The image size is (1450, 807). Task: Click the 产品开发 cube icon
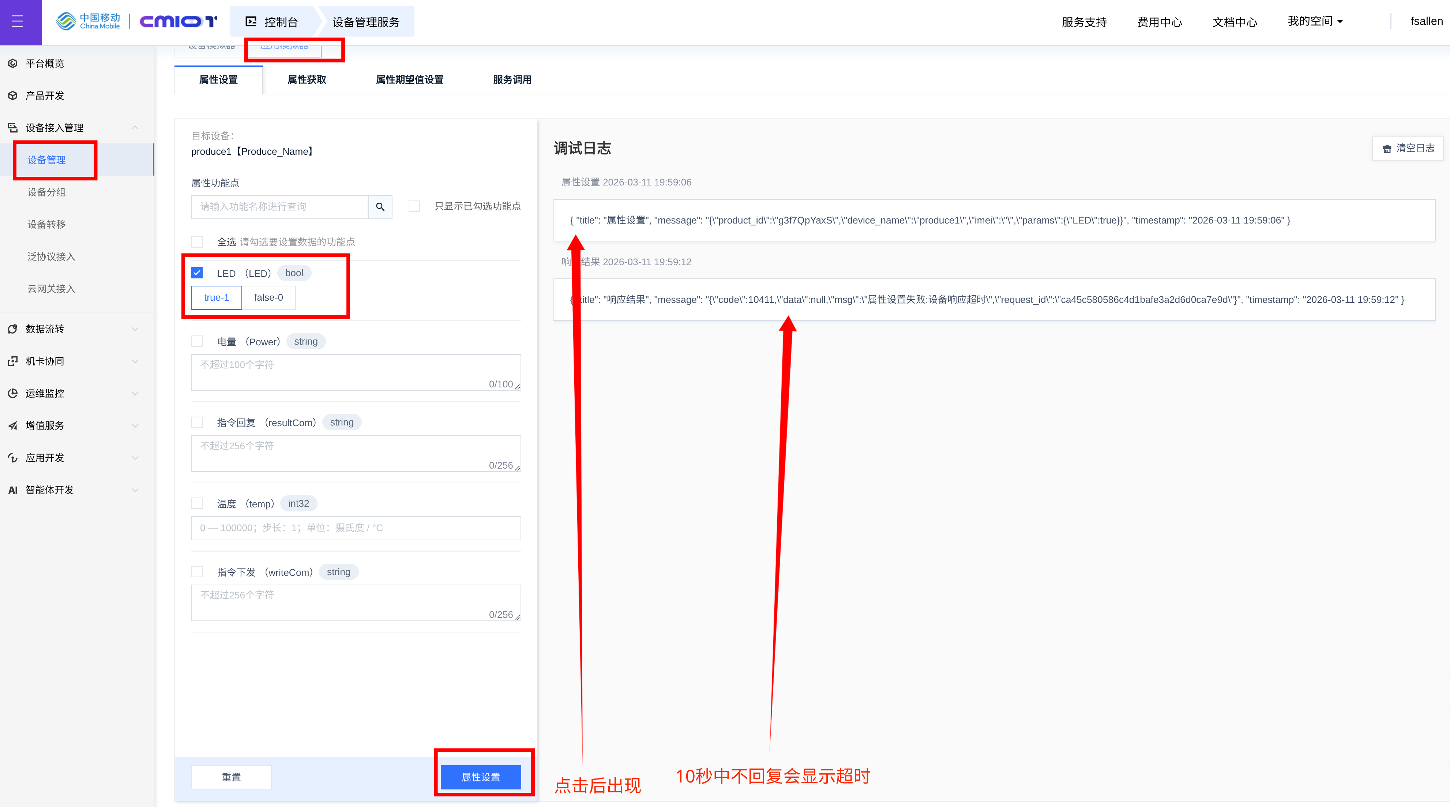pos(13,96)
